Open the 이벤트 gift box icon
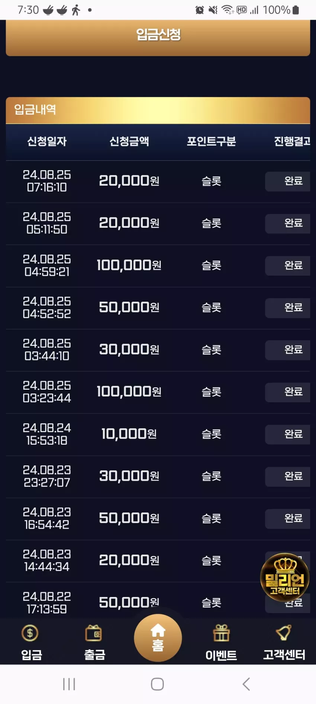The image size is (316, 704). tap(221, 633)
